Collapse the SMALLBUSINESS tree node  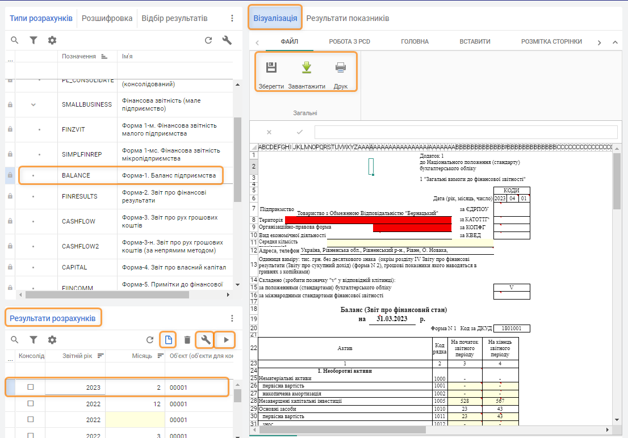click(x=34, y=104)
